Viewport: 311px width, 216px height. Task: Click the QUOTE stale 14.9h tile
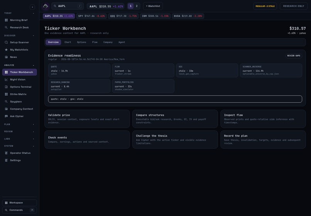[79, 71]
